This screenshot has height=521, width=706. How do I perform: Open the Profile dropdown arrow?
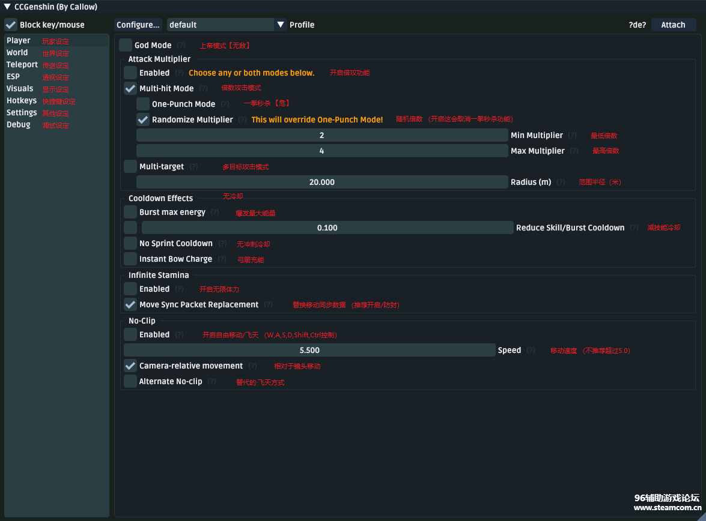click(280, 25)
